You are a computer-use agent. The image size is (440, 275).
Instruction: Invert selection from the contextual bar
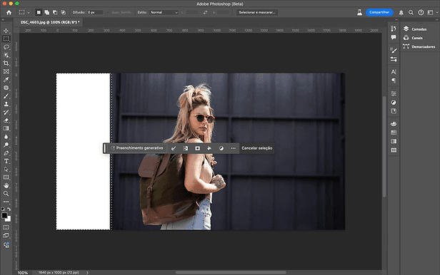point(186,148)
